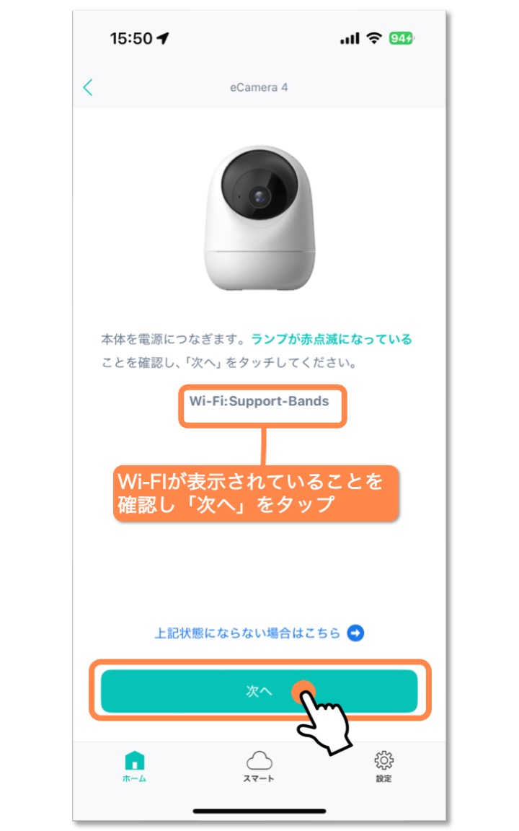Tap the blue circled arrow icon
Image resolution: width=519 pixels, height=831 pixels.
(x=355, y=633)
